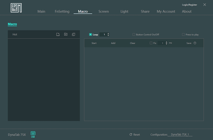Click the Loop count input field
213x140 pixels.
coord(104,34)
